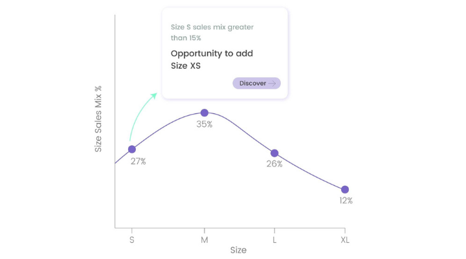The image size is (466, 259).
Task: Click the L axis tick label
Action: pos(274,240)
